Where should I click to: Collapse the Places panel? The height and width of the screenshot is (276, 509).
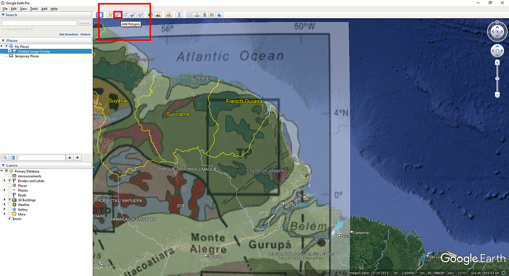4,40
